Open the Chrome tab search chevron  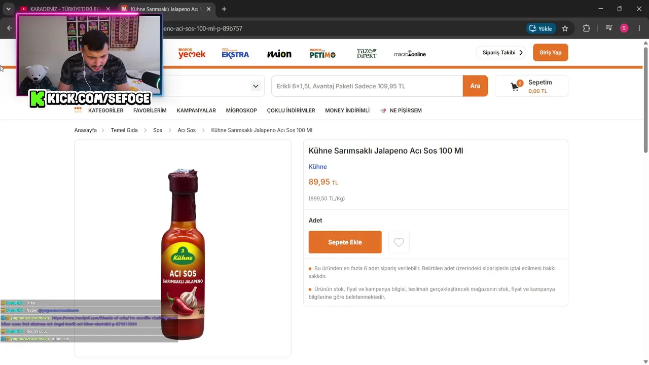pos(8,9)
